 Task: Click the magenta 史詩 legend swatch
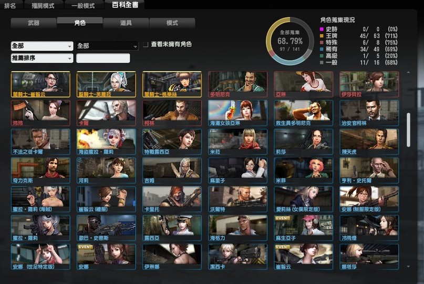[x=322, y=29]
